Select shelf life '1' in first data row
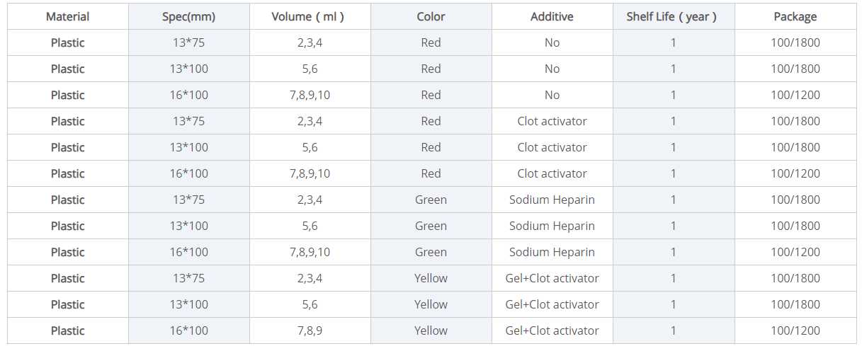Image resolution: width=862 pixels, height=351 pixels. click(x=673, y=42)
